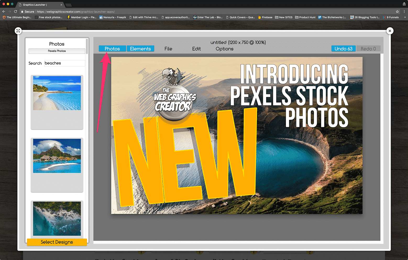The width and height of the screenshot is (408, 260).
Task: Open the Chrome three-dot menu
Action: pyautogui.click(x=404, y=12)
